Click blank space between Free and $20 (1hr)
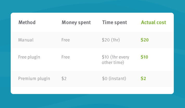 click(86, 40)
